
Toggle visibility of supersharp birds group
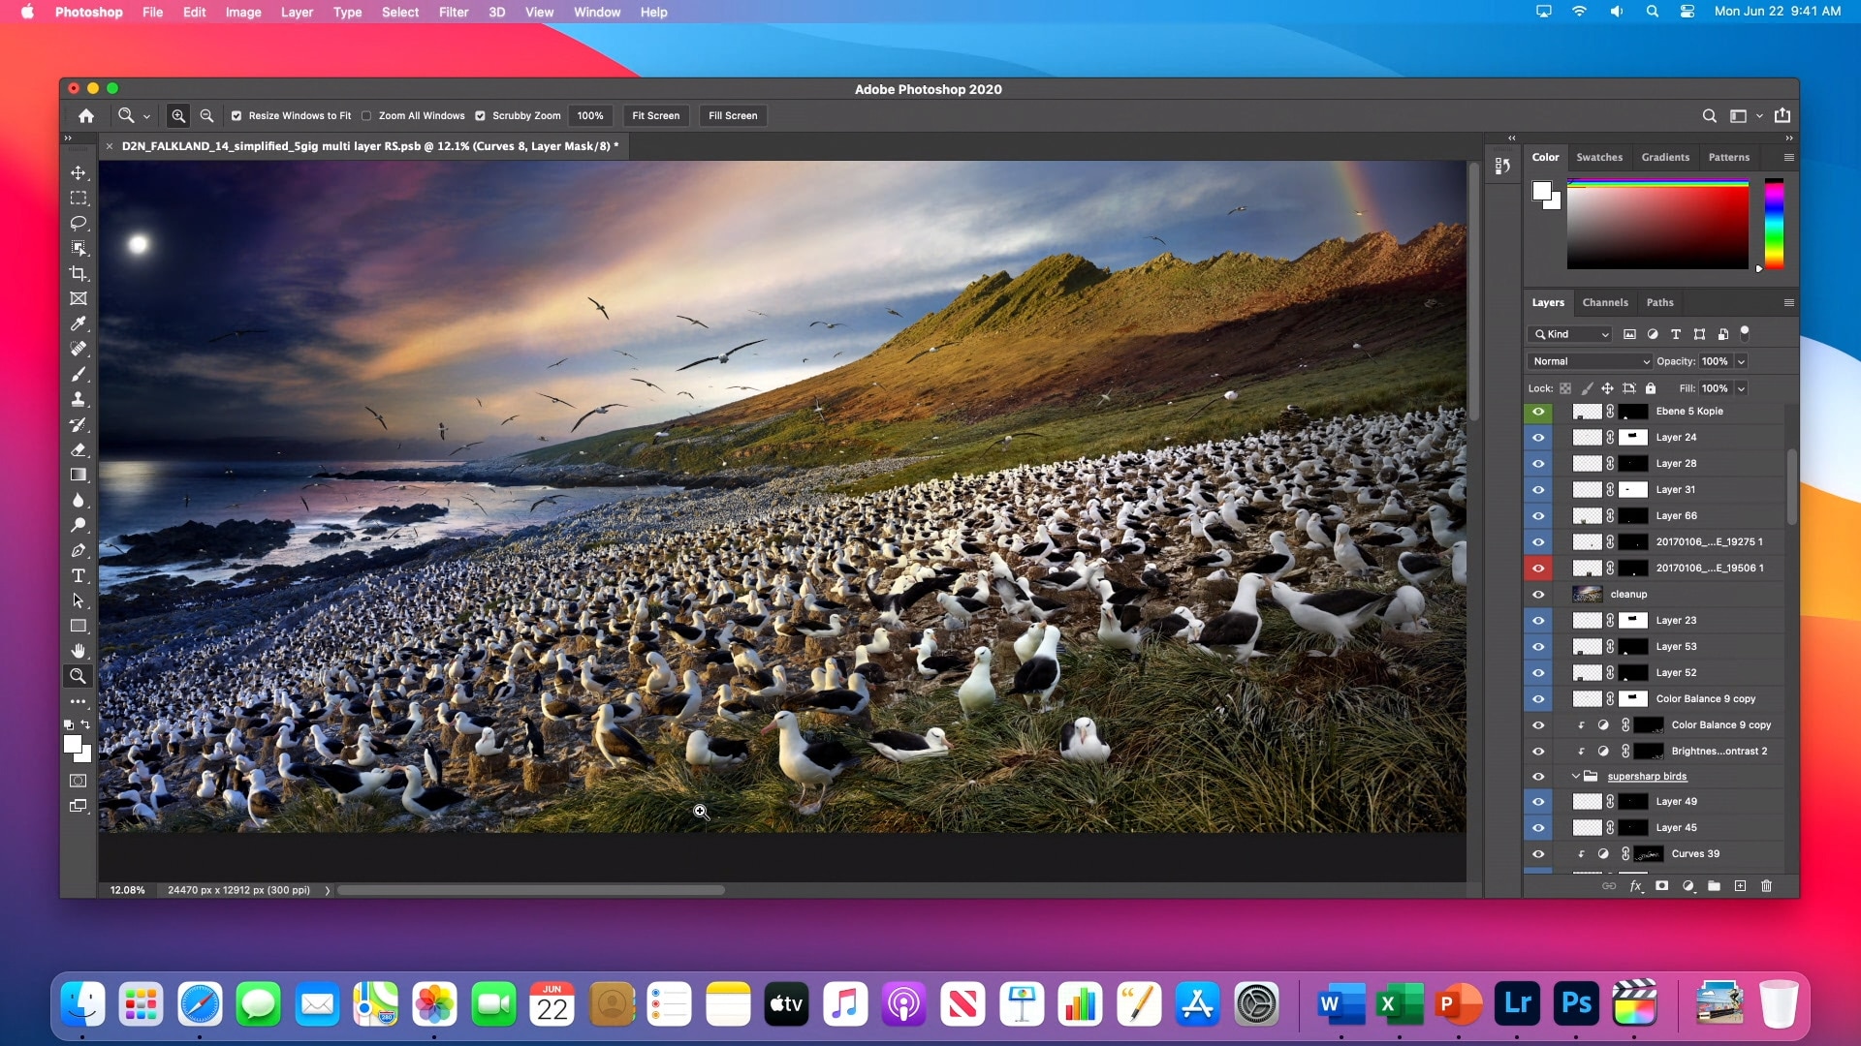(1539, 775)
